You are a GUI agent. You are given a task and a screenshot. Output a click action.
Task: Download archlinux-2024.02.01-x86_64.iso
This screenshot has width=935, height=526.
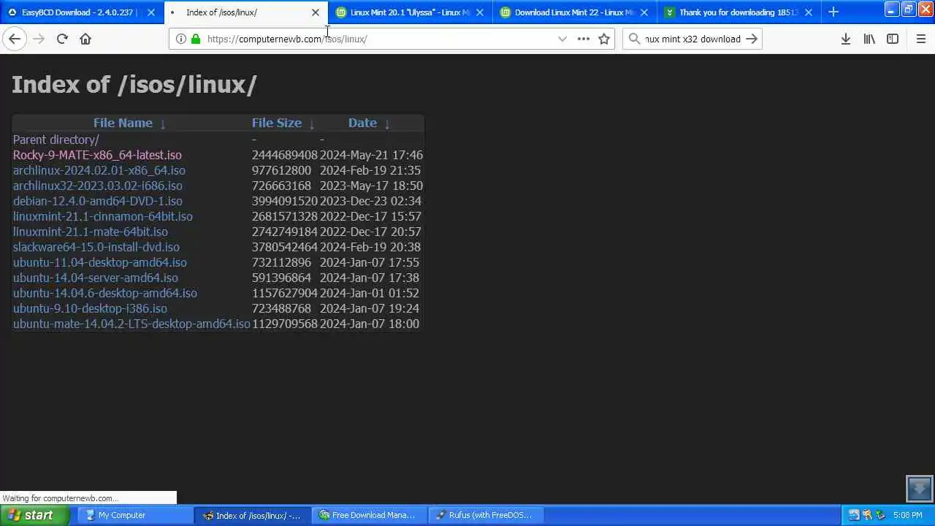pyautogui.click(x=99, y=170)
